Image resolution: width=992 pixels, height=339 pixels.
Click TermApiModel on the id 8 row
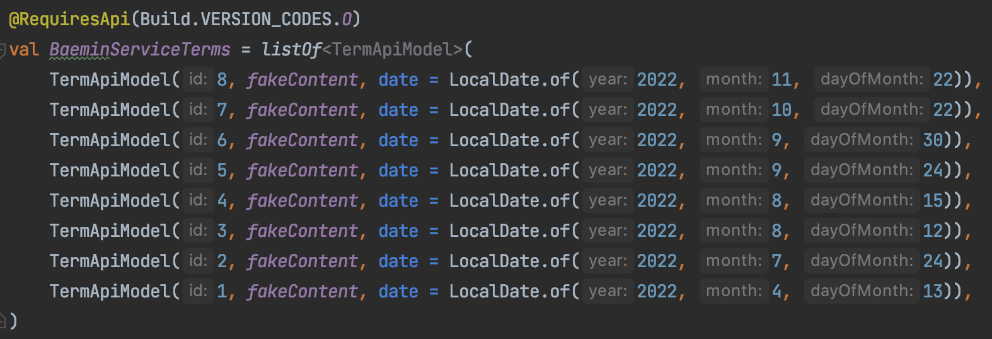(x=110, y=80)
